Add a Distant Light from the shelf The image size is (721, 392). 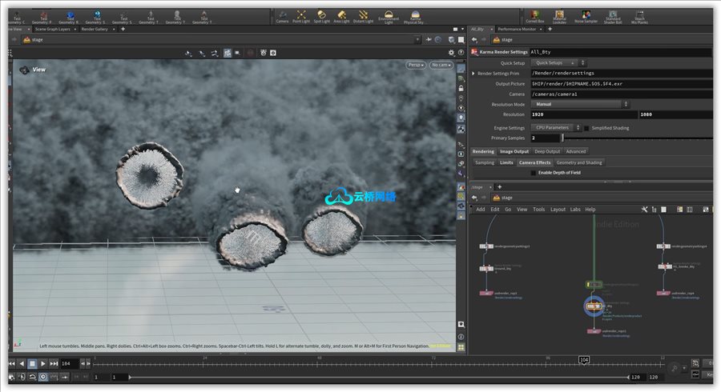tap(364, 15)
